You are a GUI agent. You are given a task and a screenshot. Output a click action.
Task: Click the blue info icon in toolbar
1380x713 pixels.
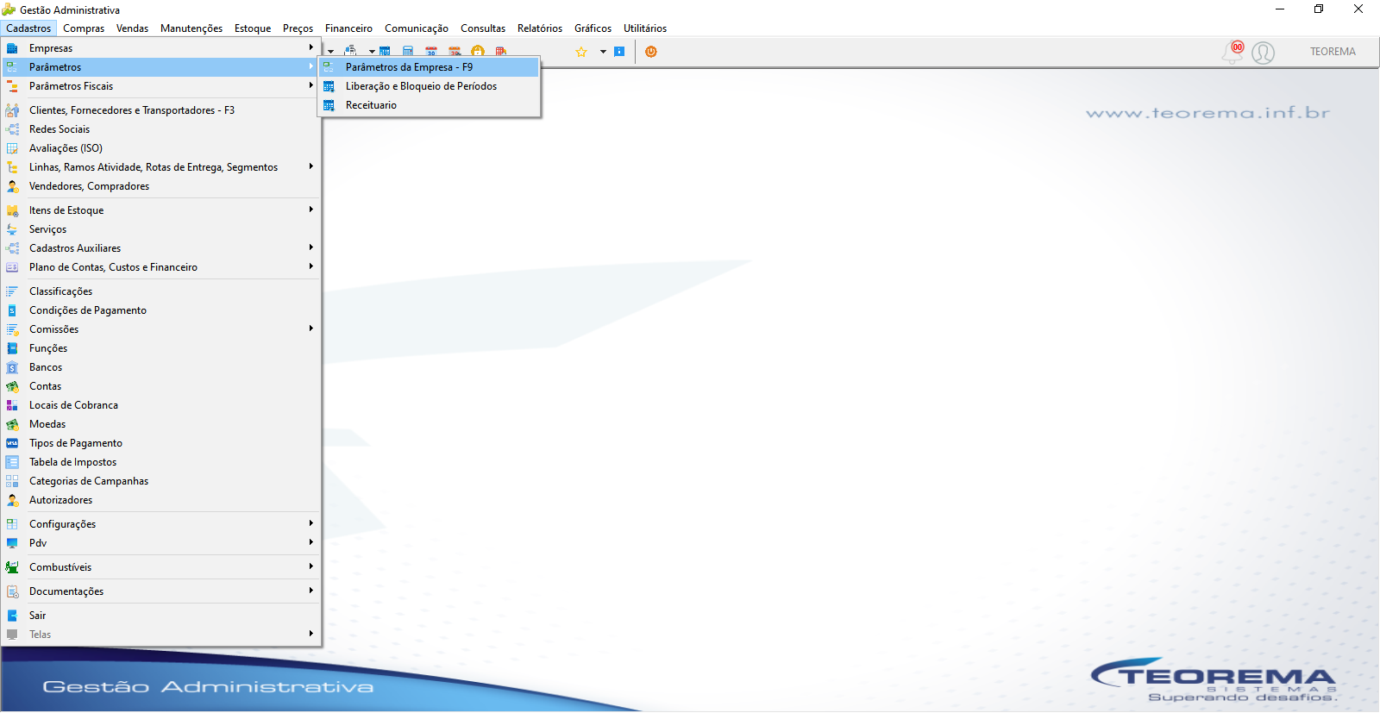[x=619, y=52]
